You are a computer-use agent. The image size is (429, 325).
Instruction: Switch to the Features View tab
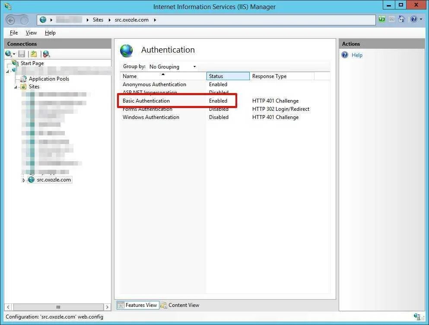[x=138, y=305]
